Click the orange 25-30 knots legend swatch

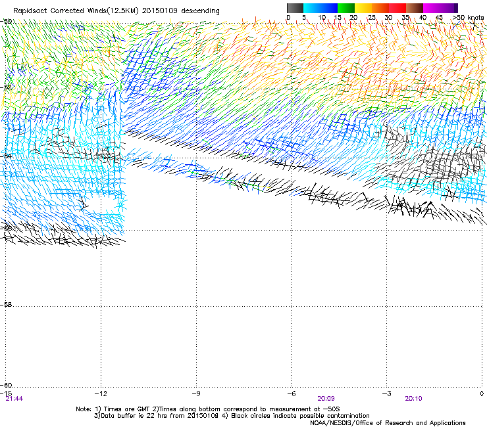(380, 8)
